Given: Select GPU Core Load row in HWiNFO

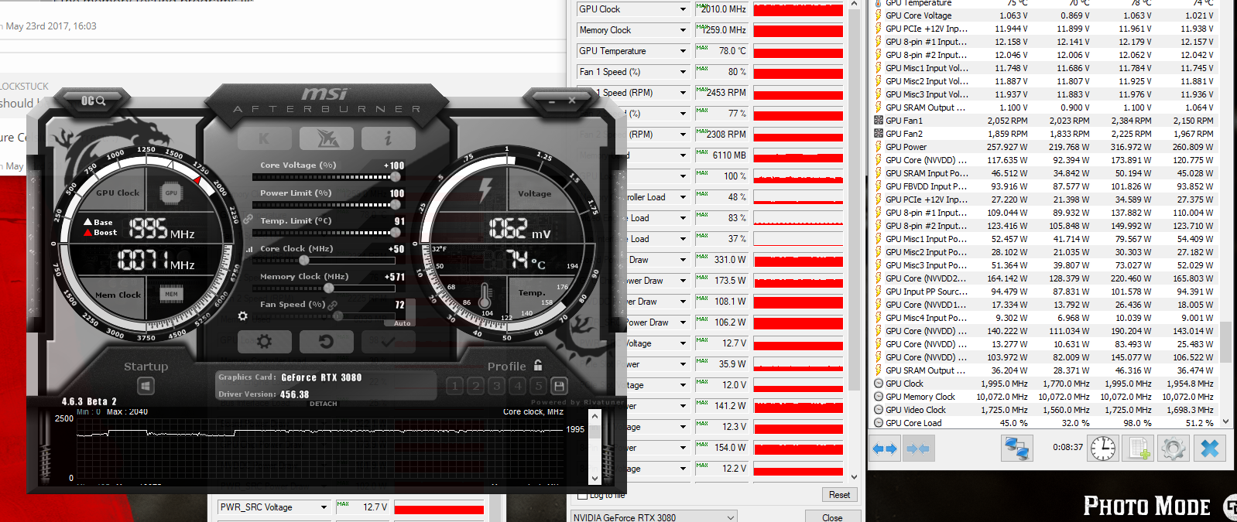Looking at the screenshot, I should pyautogui.click(x=1044, y=423).
